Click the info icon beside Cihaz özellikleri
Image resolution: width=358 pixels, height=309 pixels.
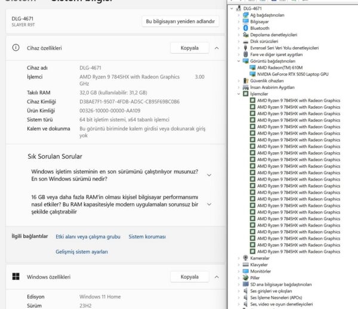[16, 48]
